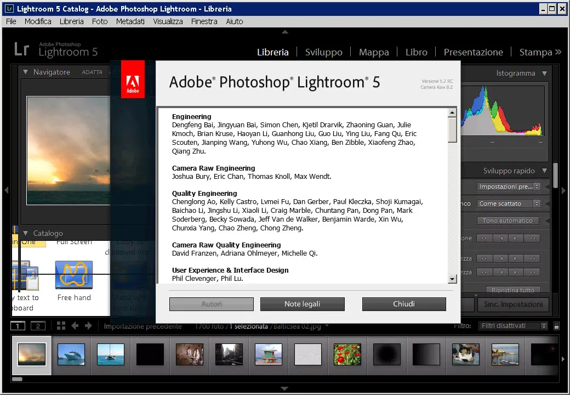The height and width of the screenshot is (395, 570).
Task: Set Navigatore zoom to ADATTA
Action: [x=92, y=72]
